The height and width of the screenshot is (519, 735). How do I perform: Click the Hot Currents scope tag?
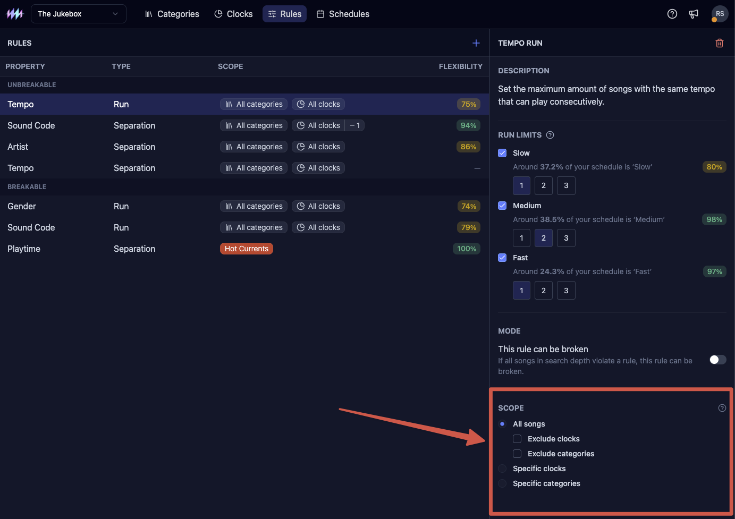tap(247, 249)
